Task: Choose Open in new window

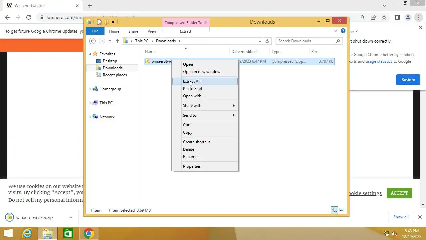Action: [x=205, y=72]
